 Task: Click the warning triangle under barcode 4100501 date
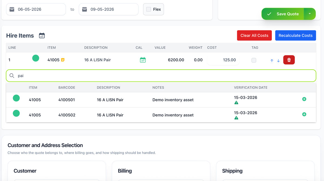(x=236, y=103)
